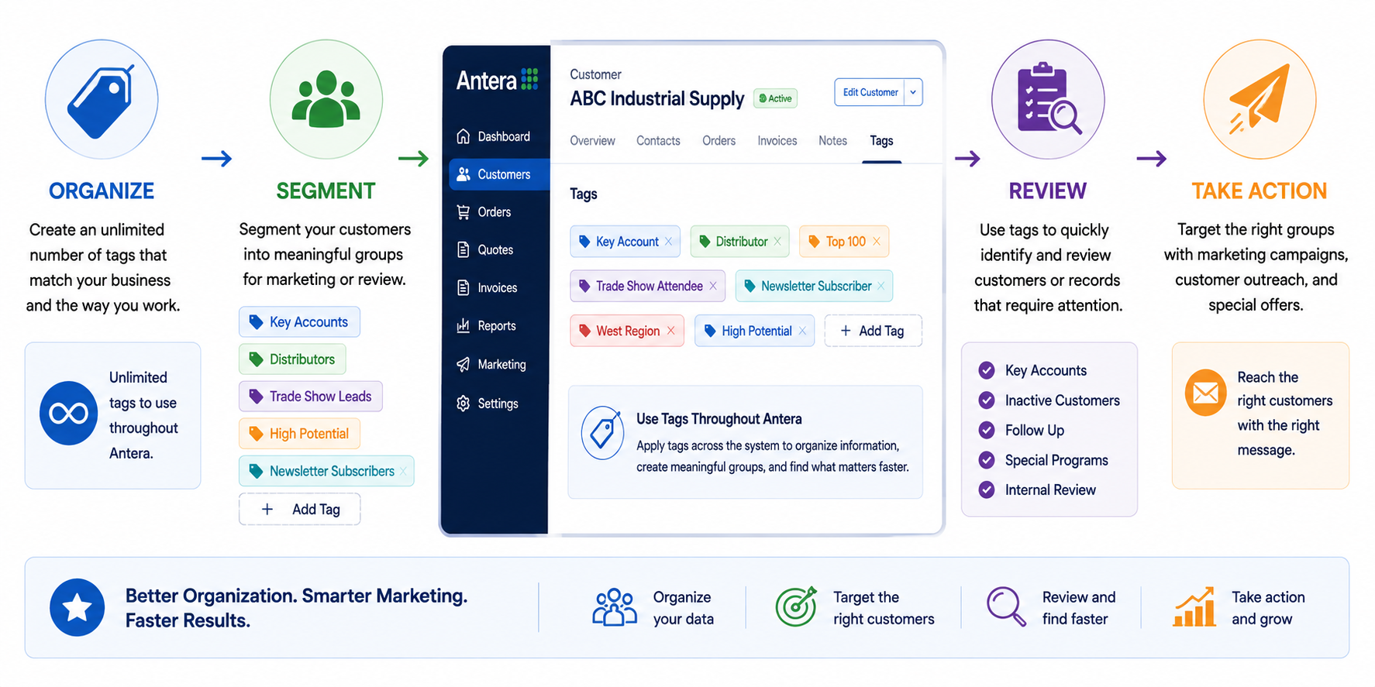1375x687 pixels.
Task: Go to Quotes in sidebar
Action: click(485, 249)
